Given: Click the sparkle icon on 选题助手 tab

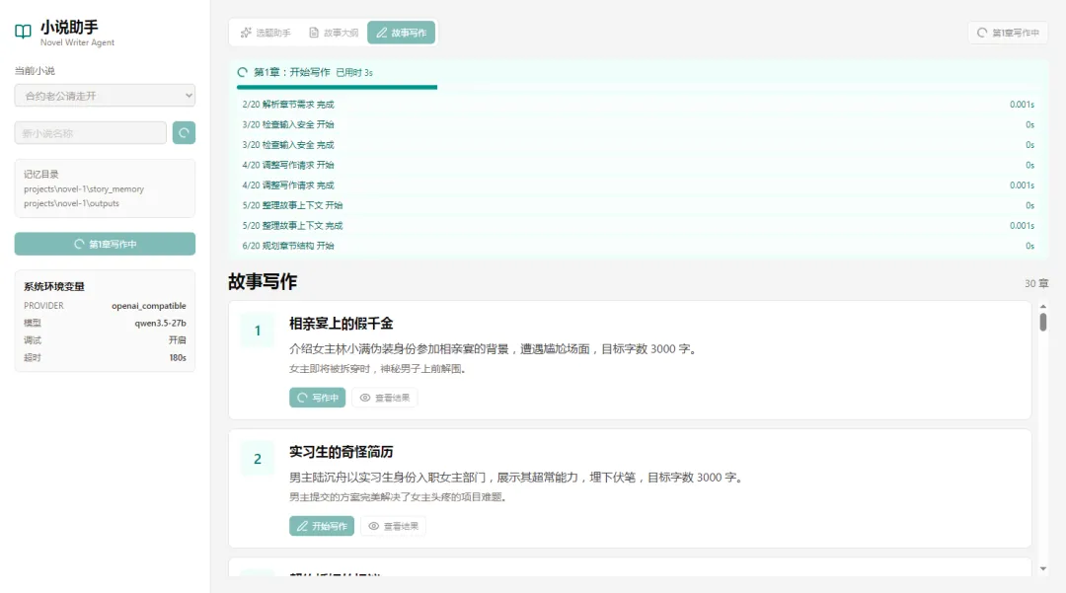Looking at the screenshot, I should (246, 33).
